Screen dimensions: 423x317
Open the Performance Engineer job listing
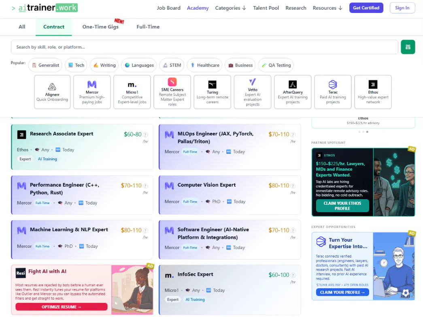(82, 195)
